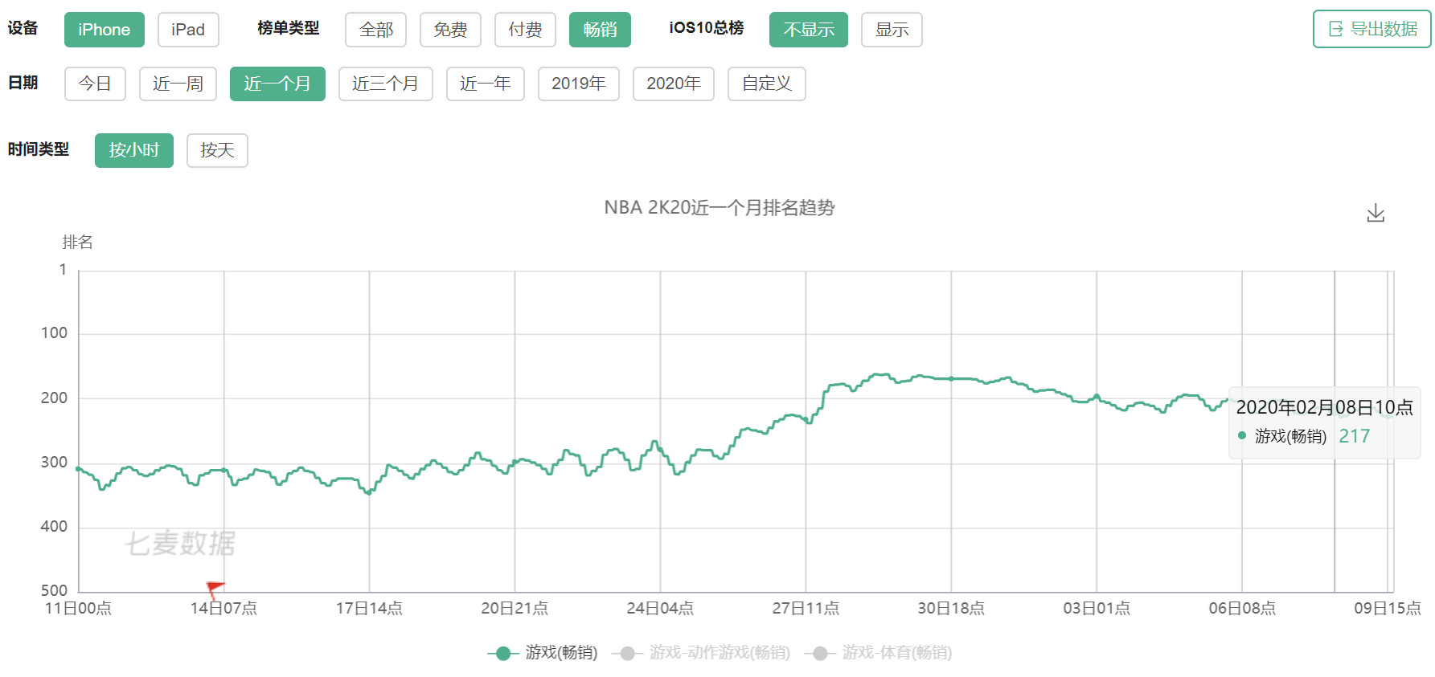Click x-axis label 03日01点
The image size is (1435, 677).
tap(1097, 609)
